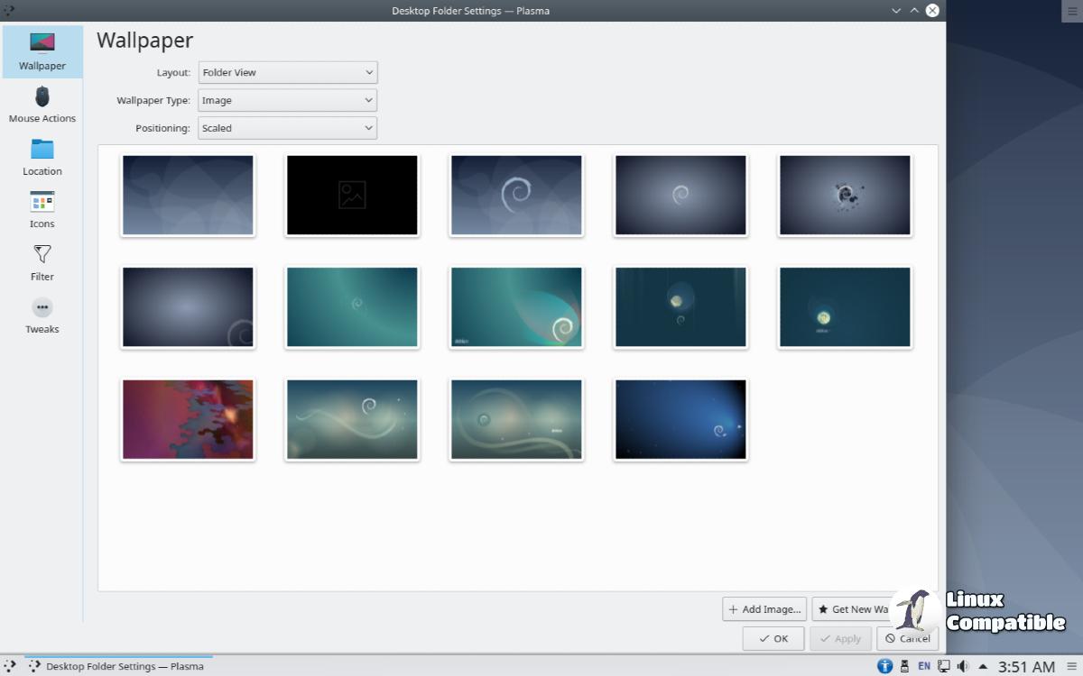Show hidden system tray icons arrow
The width and height of the screenshot is (1083, 676).
click(983, 666)
